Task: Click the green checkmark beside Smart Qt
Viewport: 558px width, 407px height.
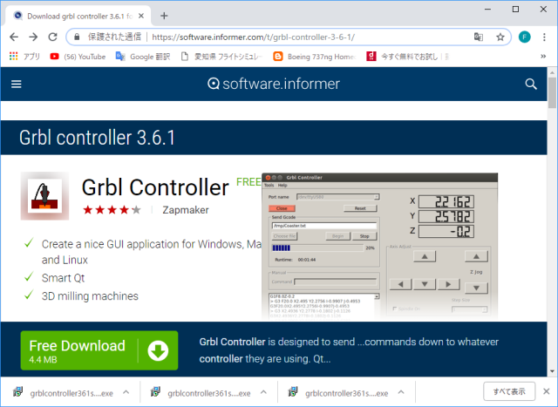Action: point(29,276)
